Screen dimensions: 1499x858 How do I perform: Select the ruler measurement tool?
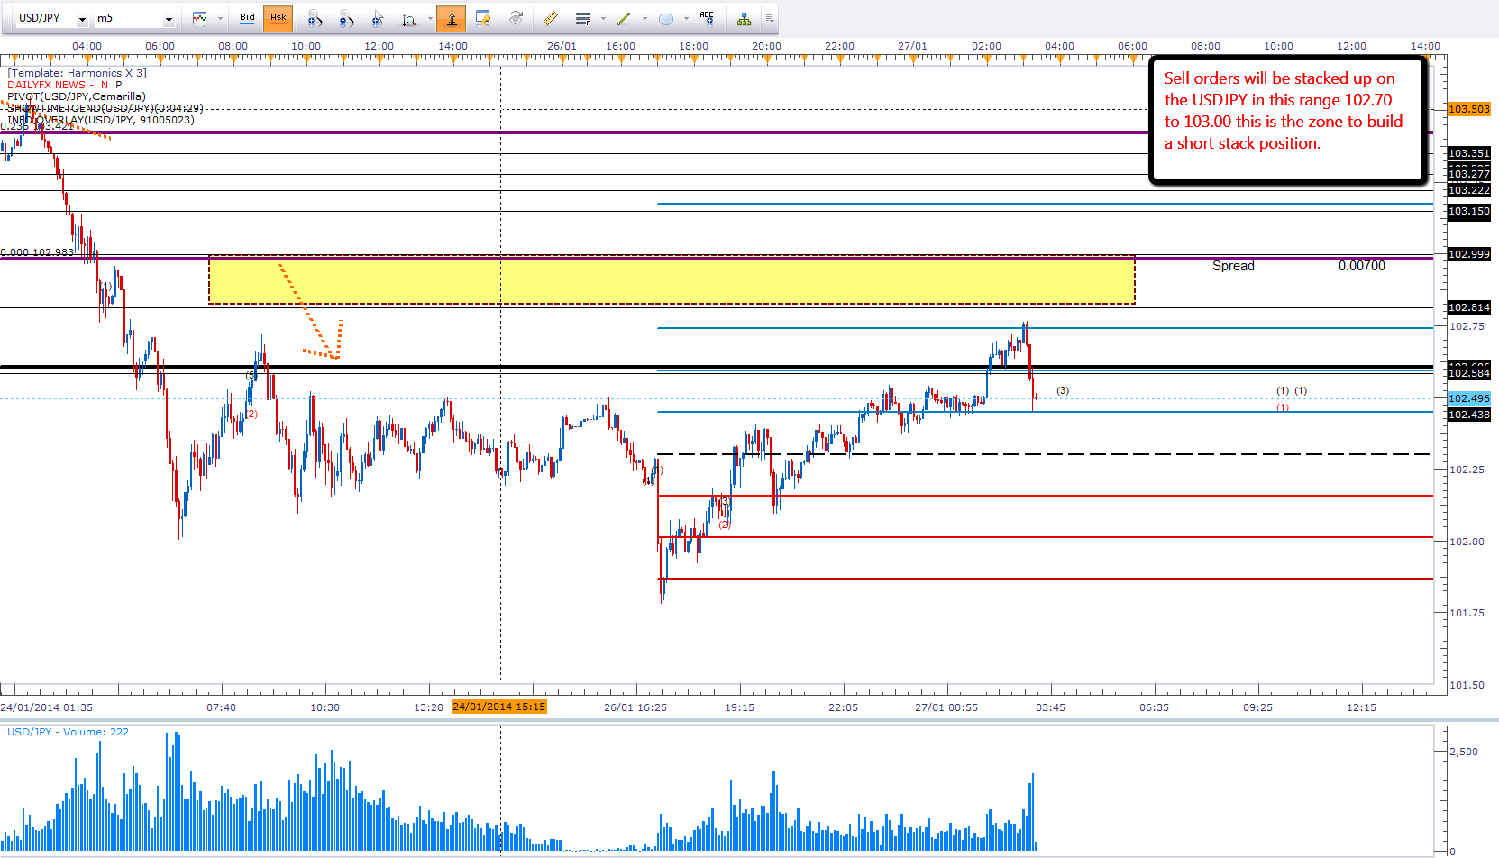550,18
